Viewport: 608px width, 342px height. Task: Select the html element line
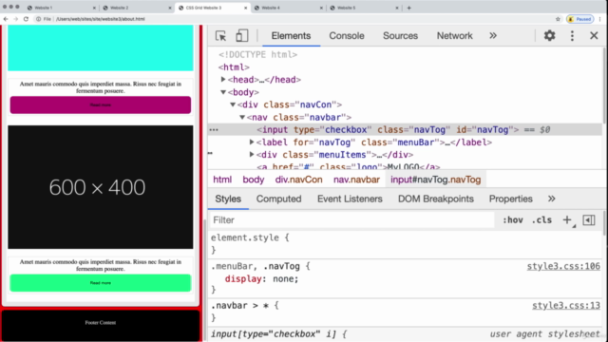tap(234, 67)
